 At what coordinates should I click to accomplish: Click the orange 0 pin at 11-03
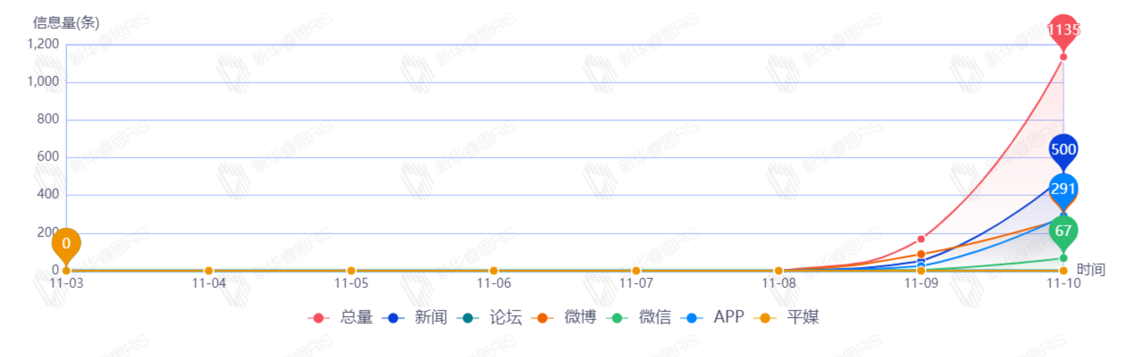(66, 243)
